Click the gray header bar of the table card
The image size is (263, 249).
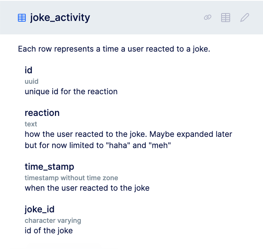149,18
